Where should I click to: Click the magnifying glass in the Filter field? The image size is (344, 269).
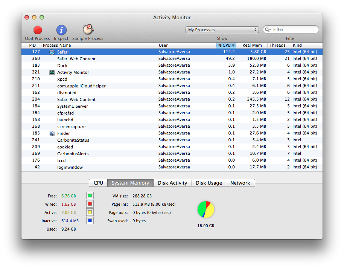pos(267,30)
